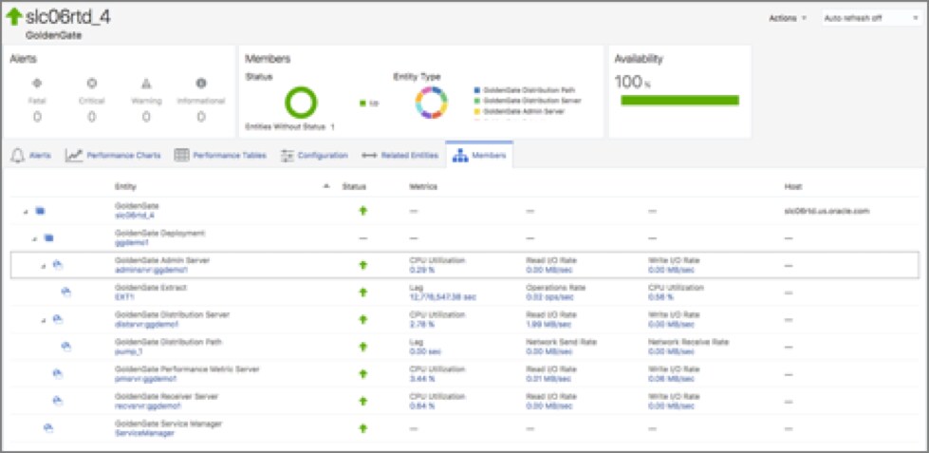Click the Fatal alerts icon
This screenshot has height=453, width=929.
(37, 83)
